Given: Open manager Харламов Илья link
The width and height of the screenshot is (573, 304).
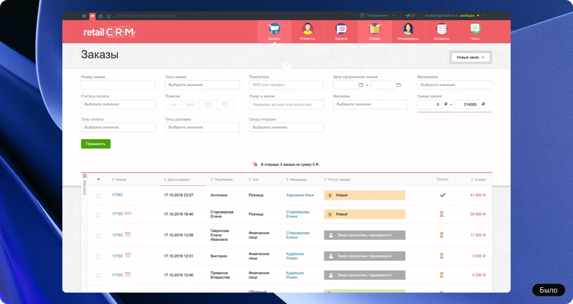Looking at the screenshot, I should coord(300,195).
